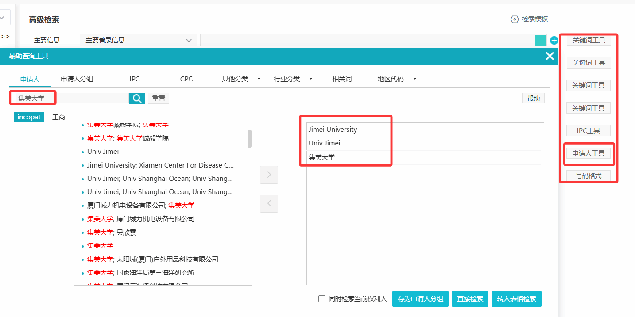Tick the 同时检索当前权利人 checkbox
This screenshot has height=317, width=635.
click(x=322, y=299)
